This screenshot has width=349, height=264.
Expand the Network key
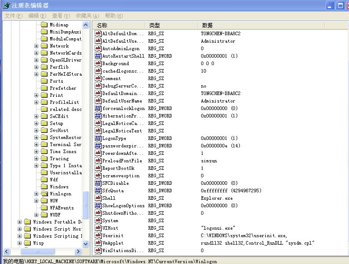[36, 46]
